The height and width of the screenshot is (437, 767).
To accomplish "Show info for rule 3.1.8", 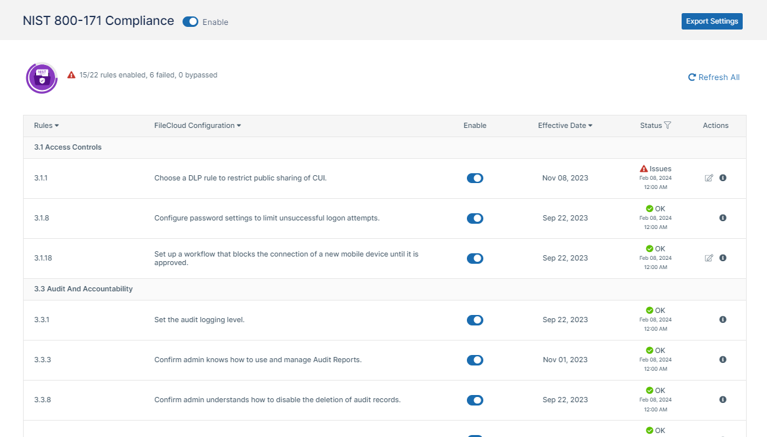I will click(x=723, y=218).
